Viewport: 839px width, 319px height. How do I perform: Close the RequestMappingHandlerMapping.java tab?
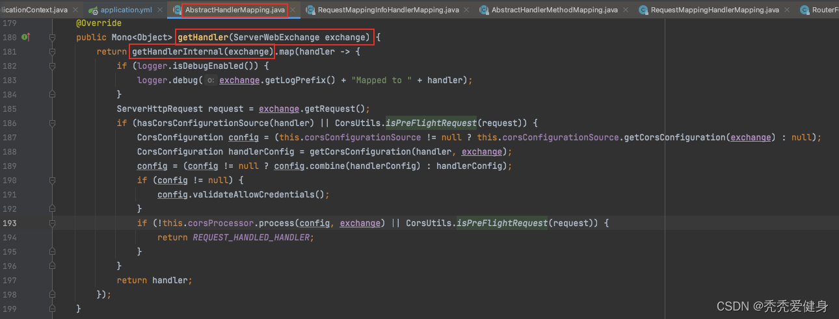click(x=786, y=10)
